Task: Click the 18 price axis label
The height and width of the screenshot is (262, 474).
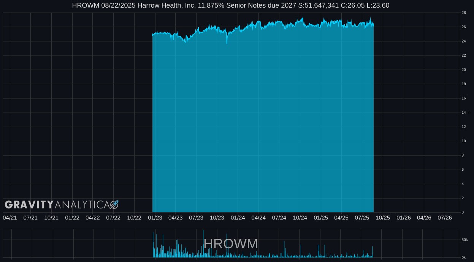Action: [464, 84]
